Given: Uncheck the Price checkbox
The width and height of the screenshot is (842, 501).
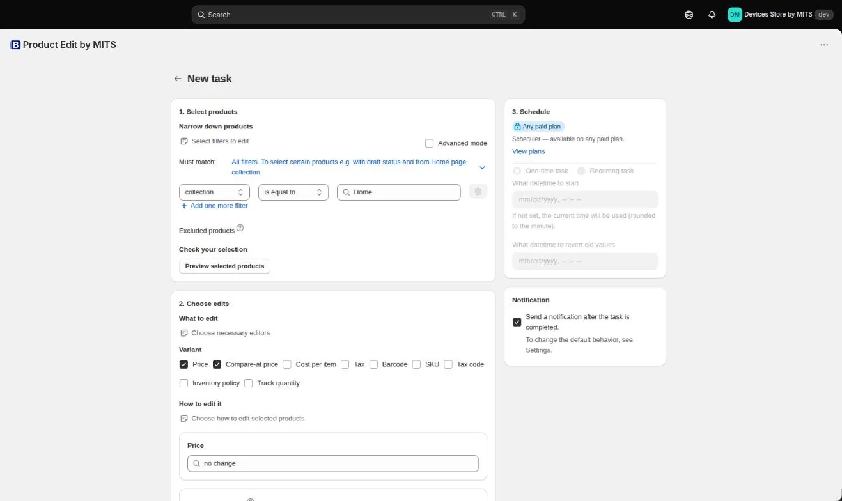Looking at the screenshot, I should (x=183, y=364).
